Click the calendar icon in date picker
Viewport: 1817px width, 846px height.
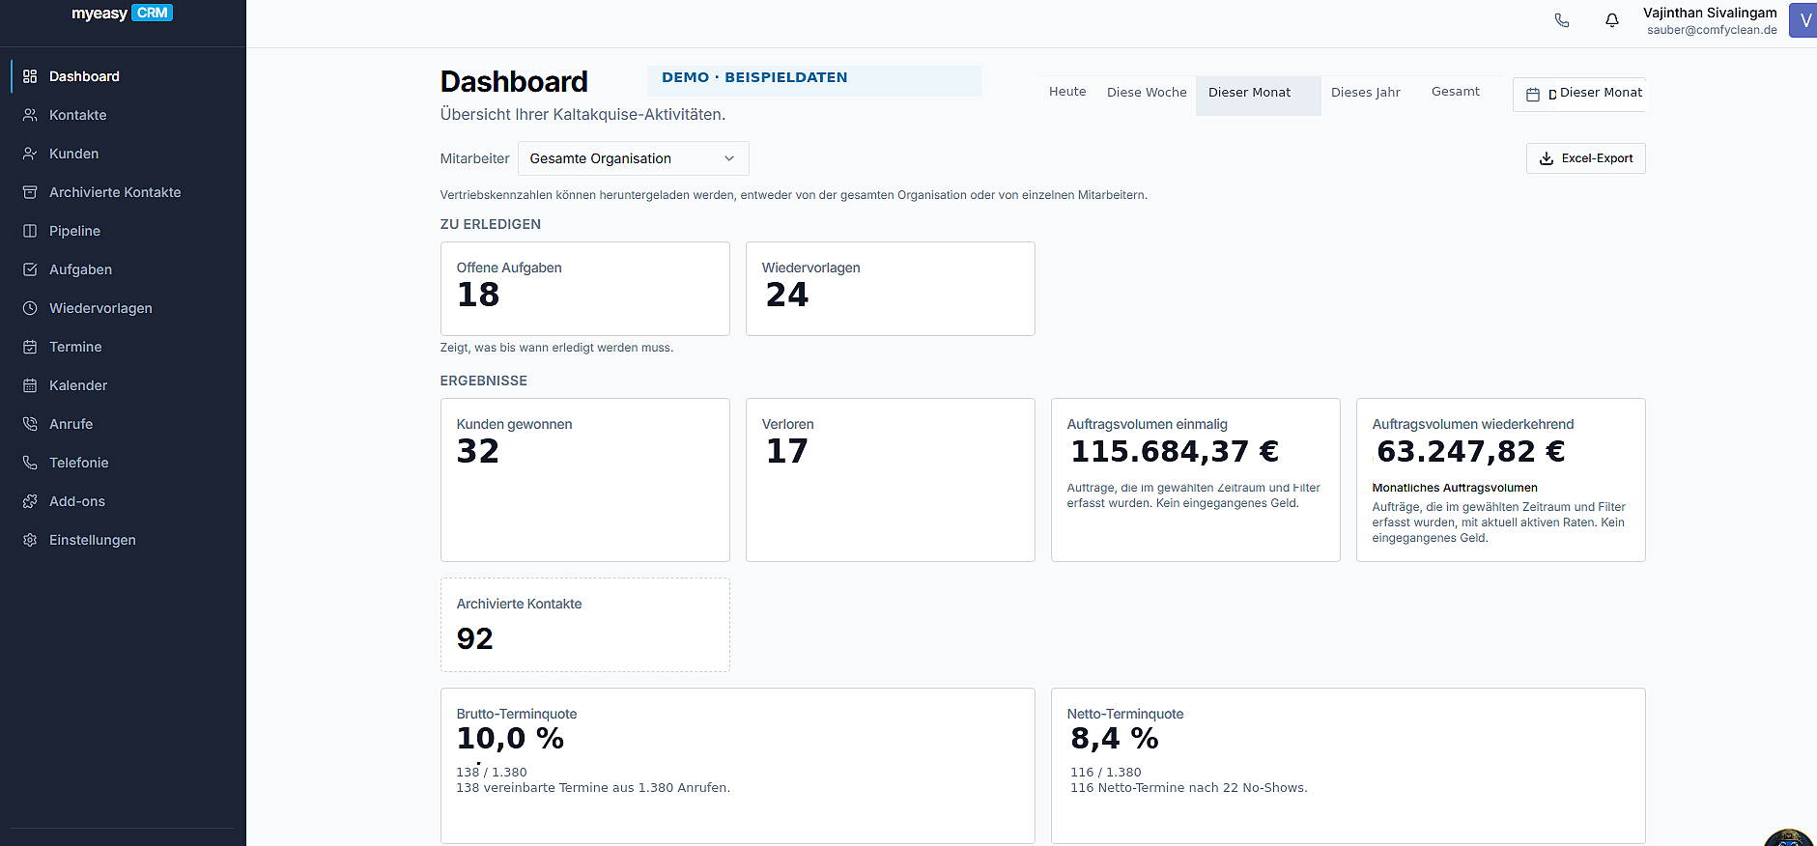(x=1533, y=95)
